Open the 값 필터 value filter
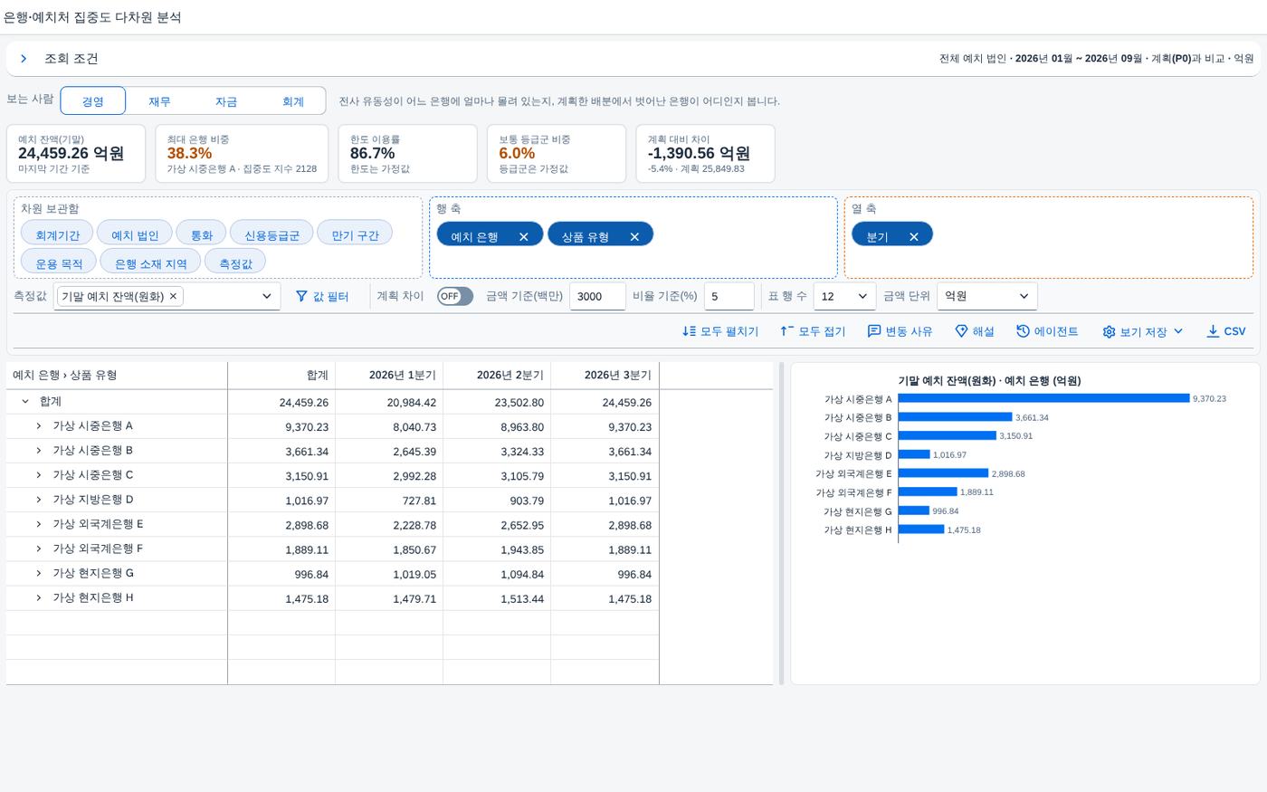The width and height of the screenshot is (1267, 792). [x=322, y=296]
